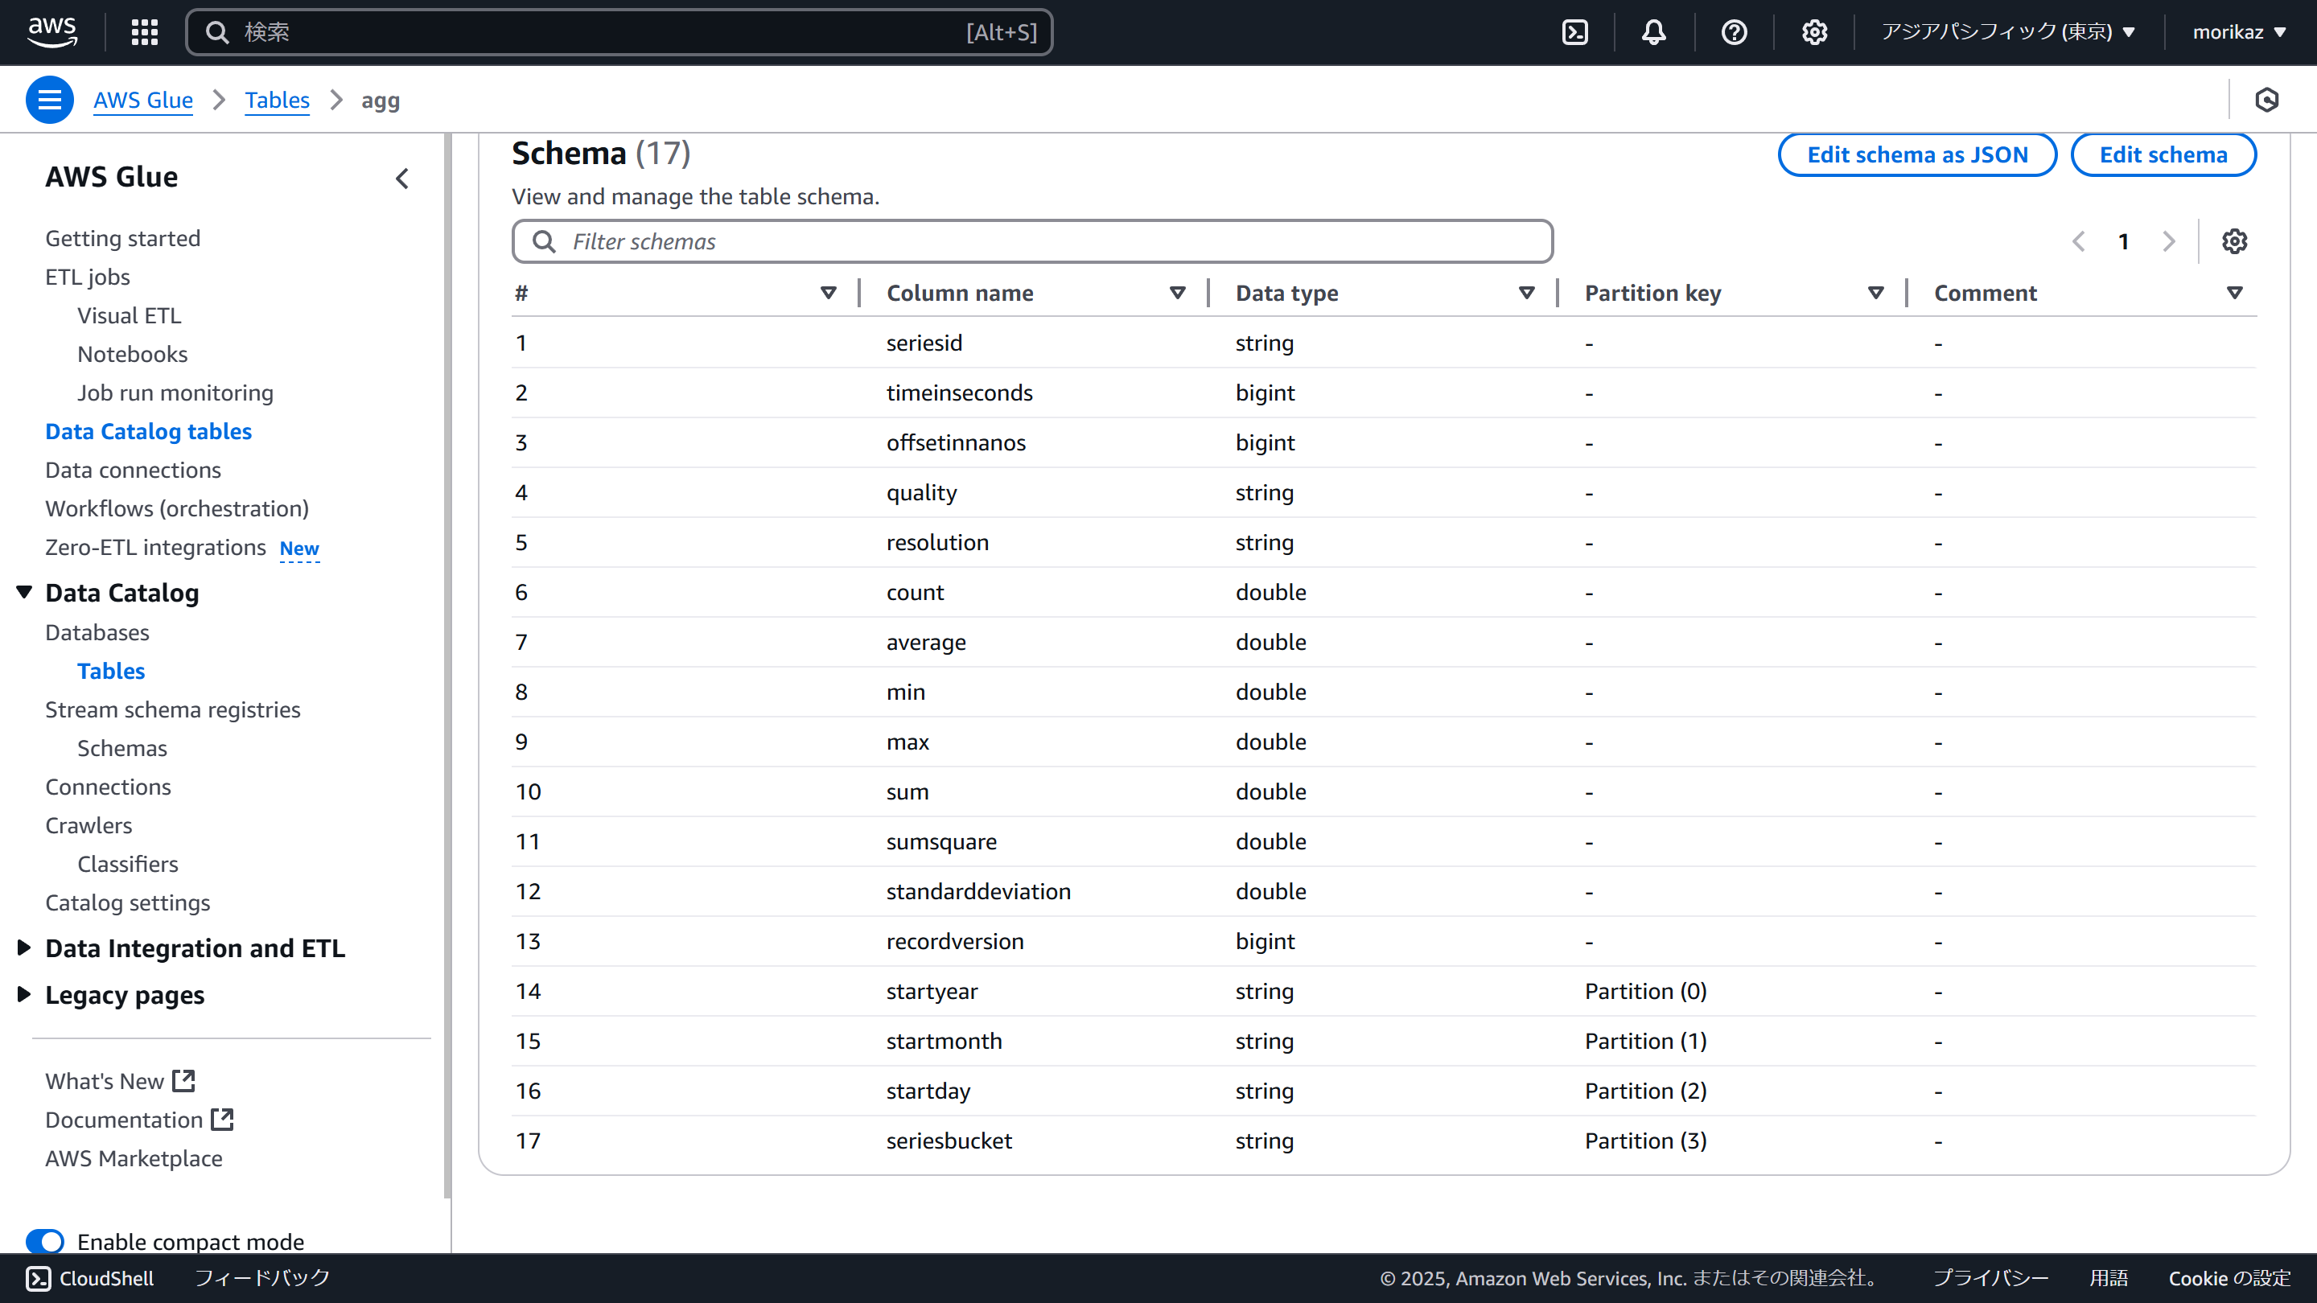Open the Tokyo region dropdown
This screenshot has height=1303, width=2317.
2007,32
